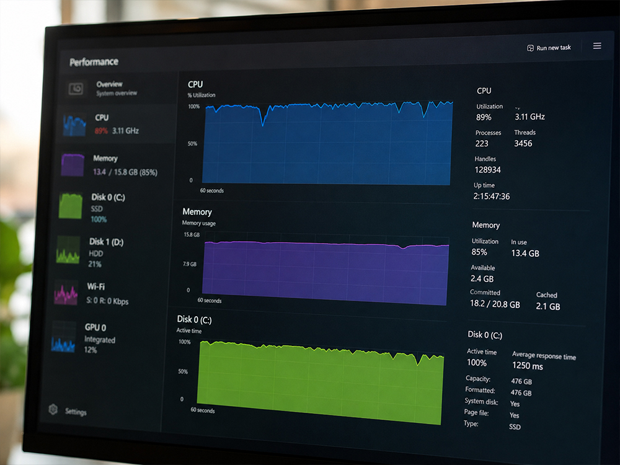Select the Wi-Fi pink mini graph
The image size is (620, 465).
click(x=66, y=293)
